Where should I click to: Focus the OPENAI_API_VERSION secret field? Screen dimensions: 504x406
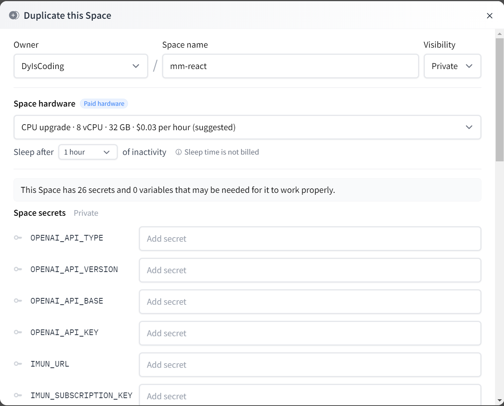click(x=310, y=270)
